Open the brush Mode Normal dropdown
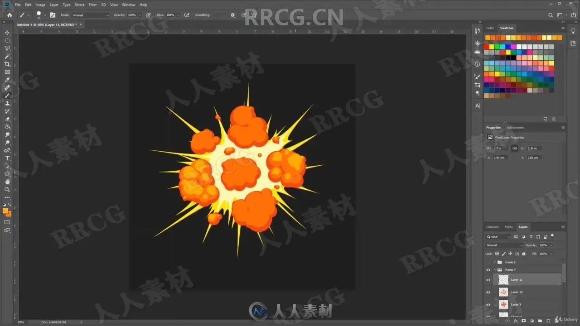580x326 pixels. coord(91,15)
